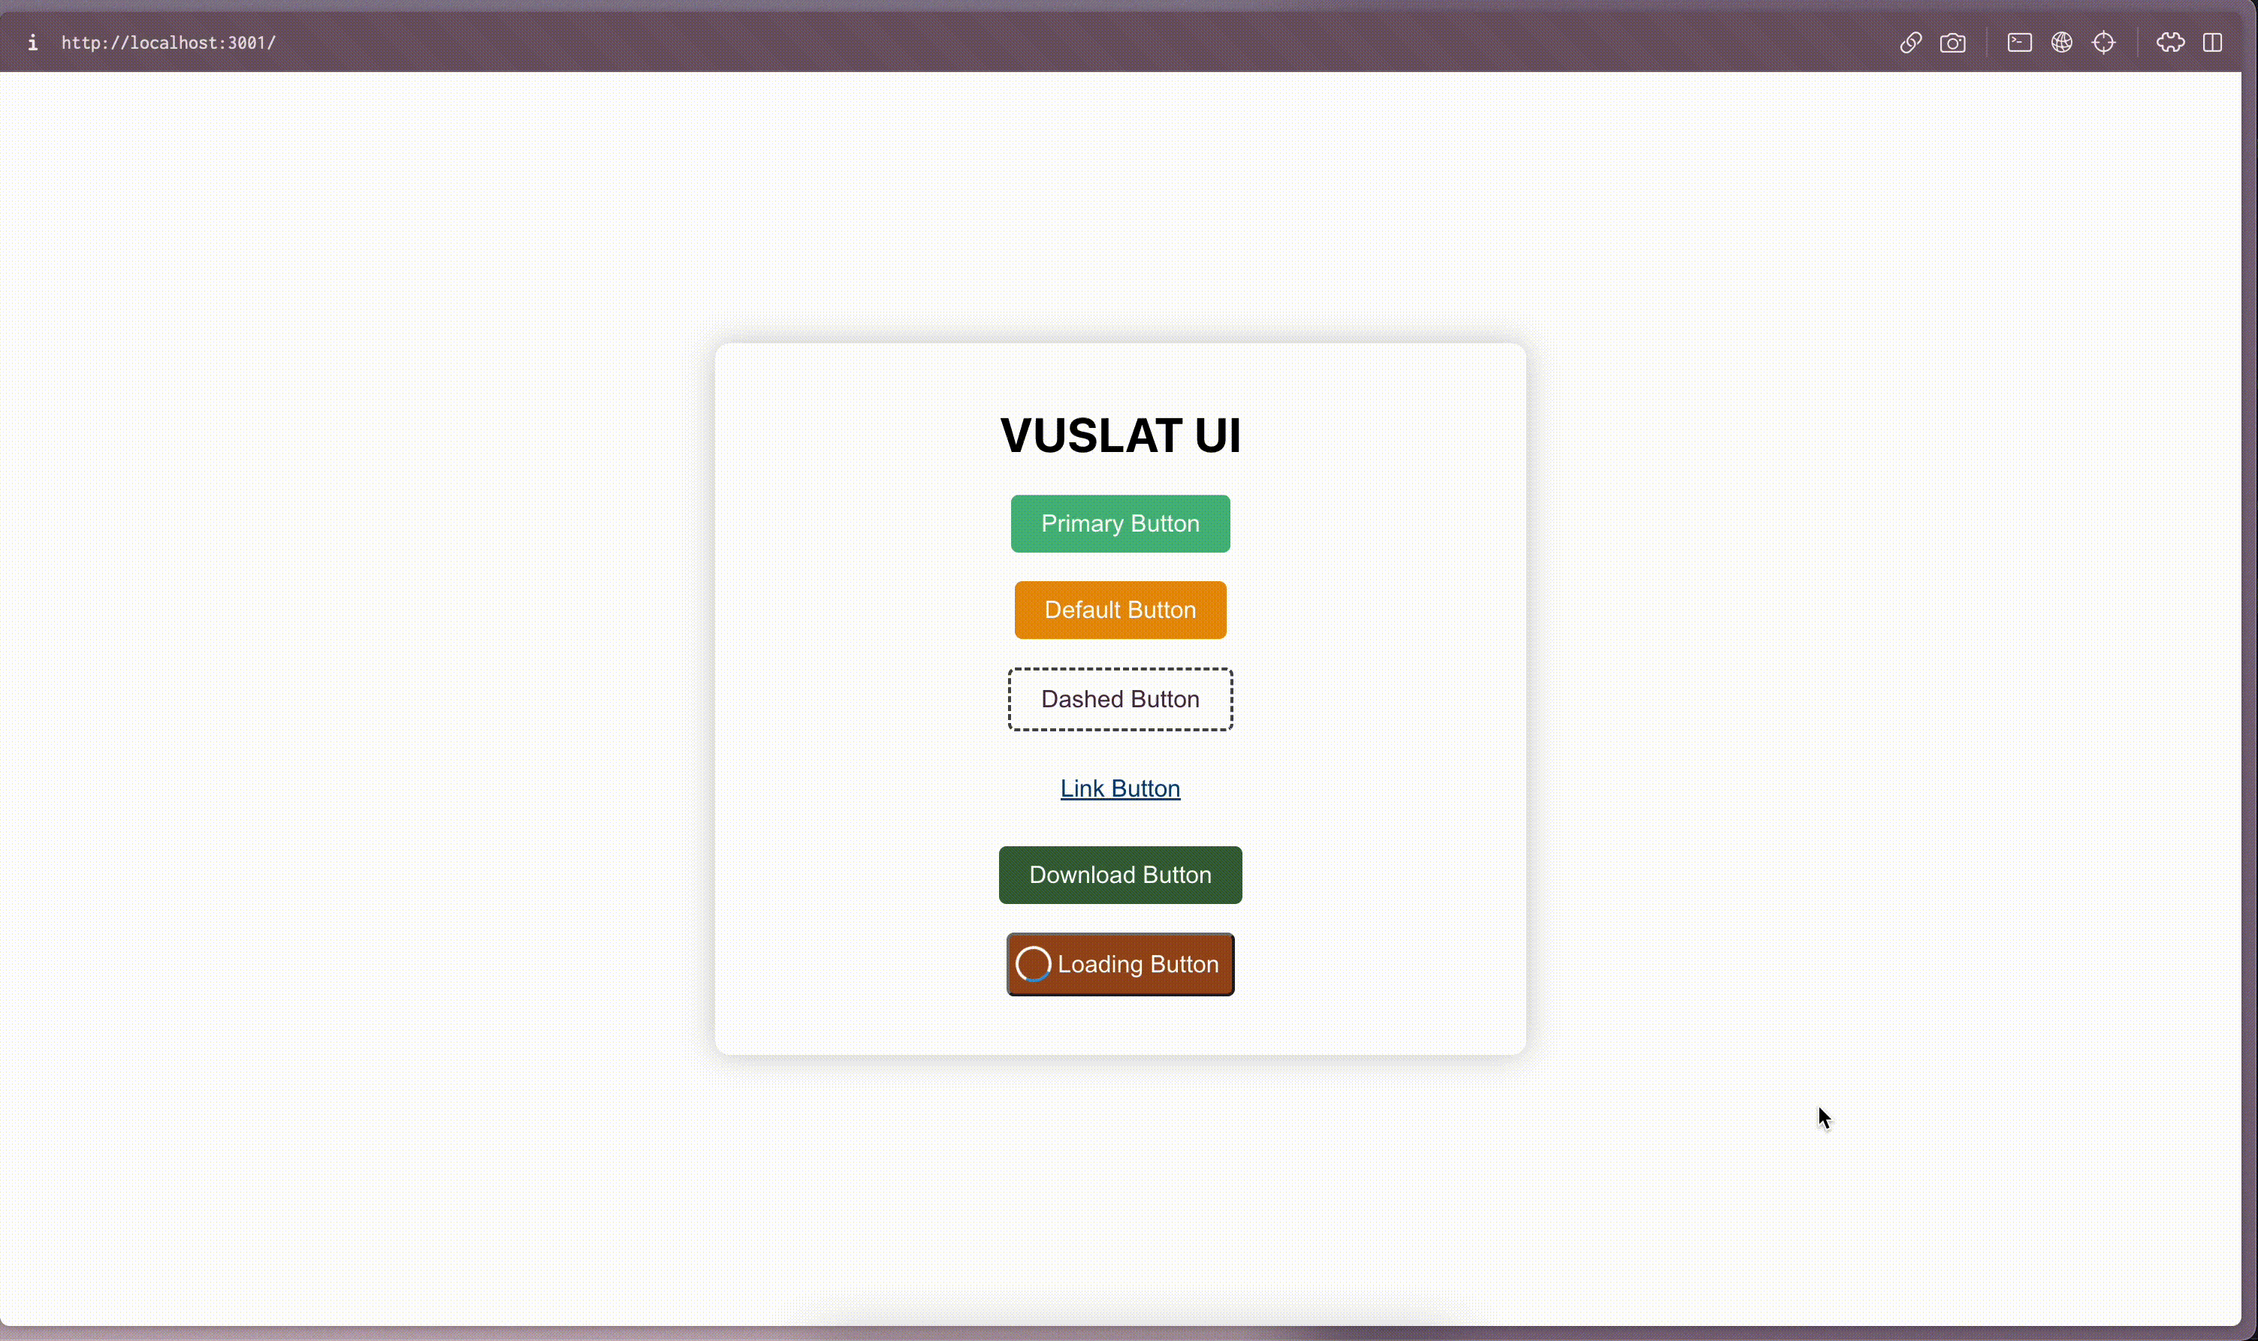Click the link/chain icon in toolbar
This screenshot has height=1341, width=2258.
tap(1910, 43)
